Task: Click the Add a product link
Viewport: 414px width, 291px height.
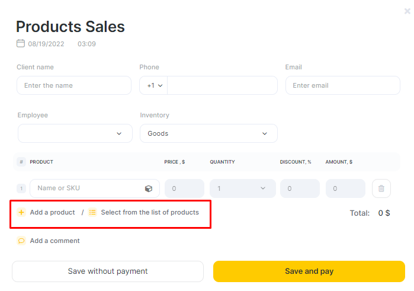Action: [x=52, y=213]
